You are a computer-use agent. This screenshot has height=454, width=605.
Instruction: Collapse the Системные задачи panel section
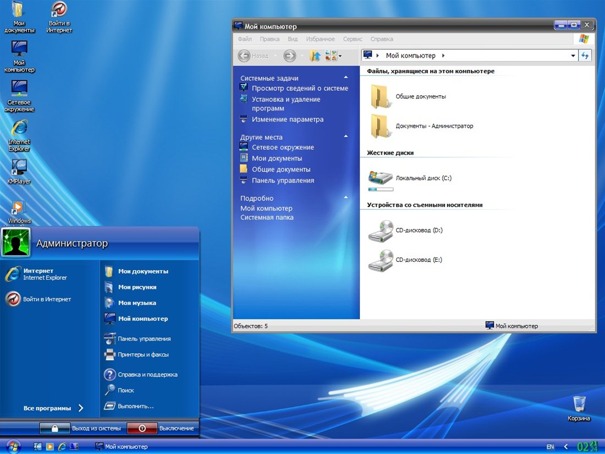point(346,78)
